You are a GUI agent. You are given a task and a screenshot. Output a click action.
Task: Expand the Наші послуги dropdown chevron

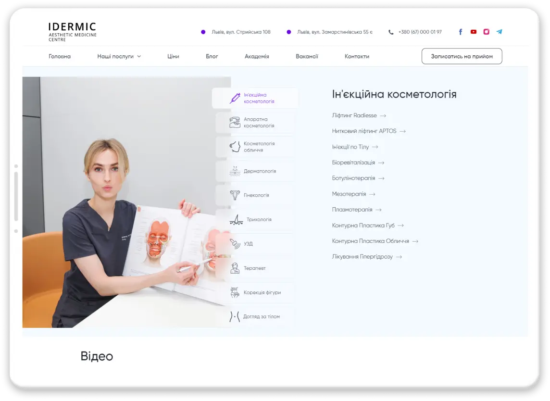point(139,56)
